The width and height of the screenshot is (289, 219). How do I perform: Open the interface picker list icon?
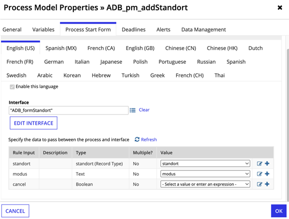coord(133,110)
